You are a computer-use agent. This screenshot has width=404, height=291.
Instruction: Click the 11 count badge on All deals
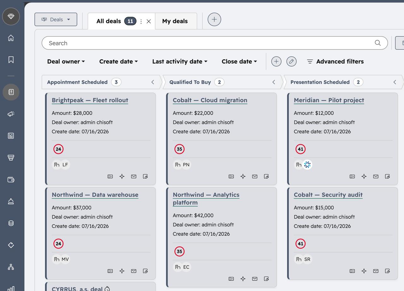coord(130,21)
